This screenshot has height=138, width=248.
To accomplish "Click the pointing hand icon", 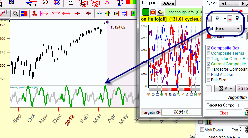I will [116, 14].
